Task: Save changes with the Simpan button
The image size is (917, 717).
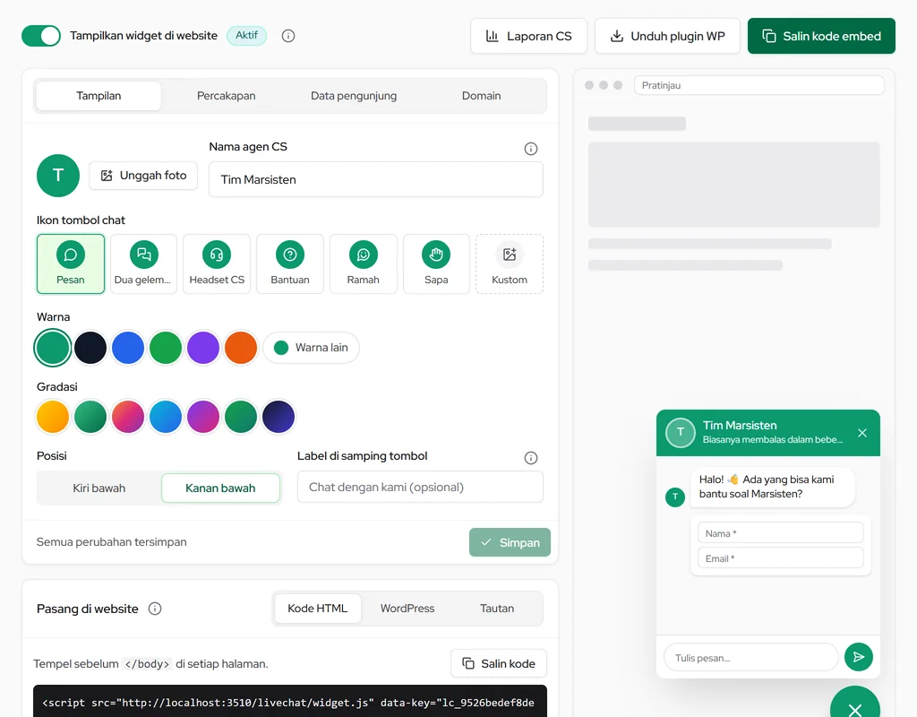Action: [510, 542]
